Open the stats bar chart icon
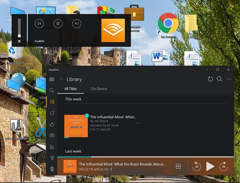240x183 pixels. 52,147
